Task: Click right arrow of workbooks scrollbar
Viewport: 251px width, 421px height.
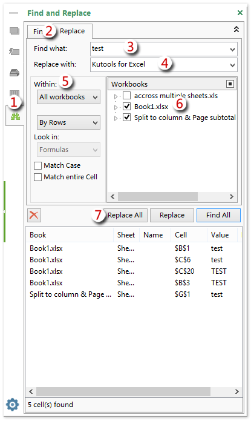Action: [x=232, y=196]
